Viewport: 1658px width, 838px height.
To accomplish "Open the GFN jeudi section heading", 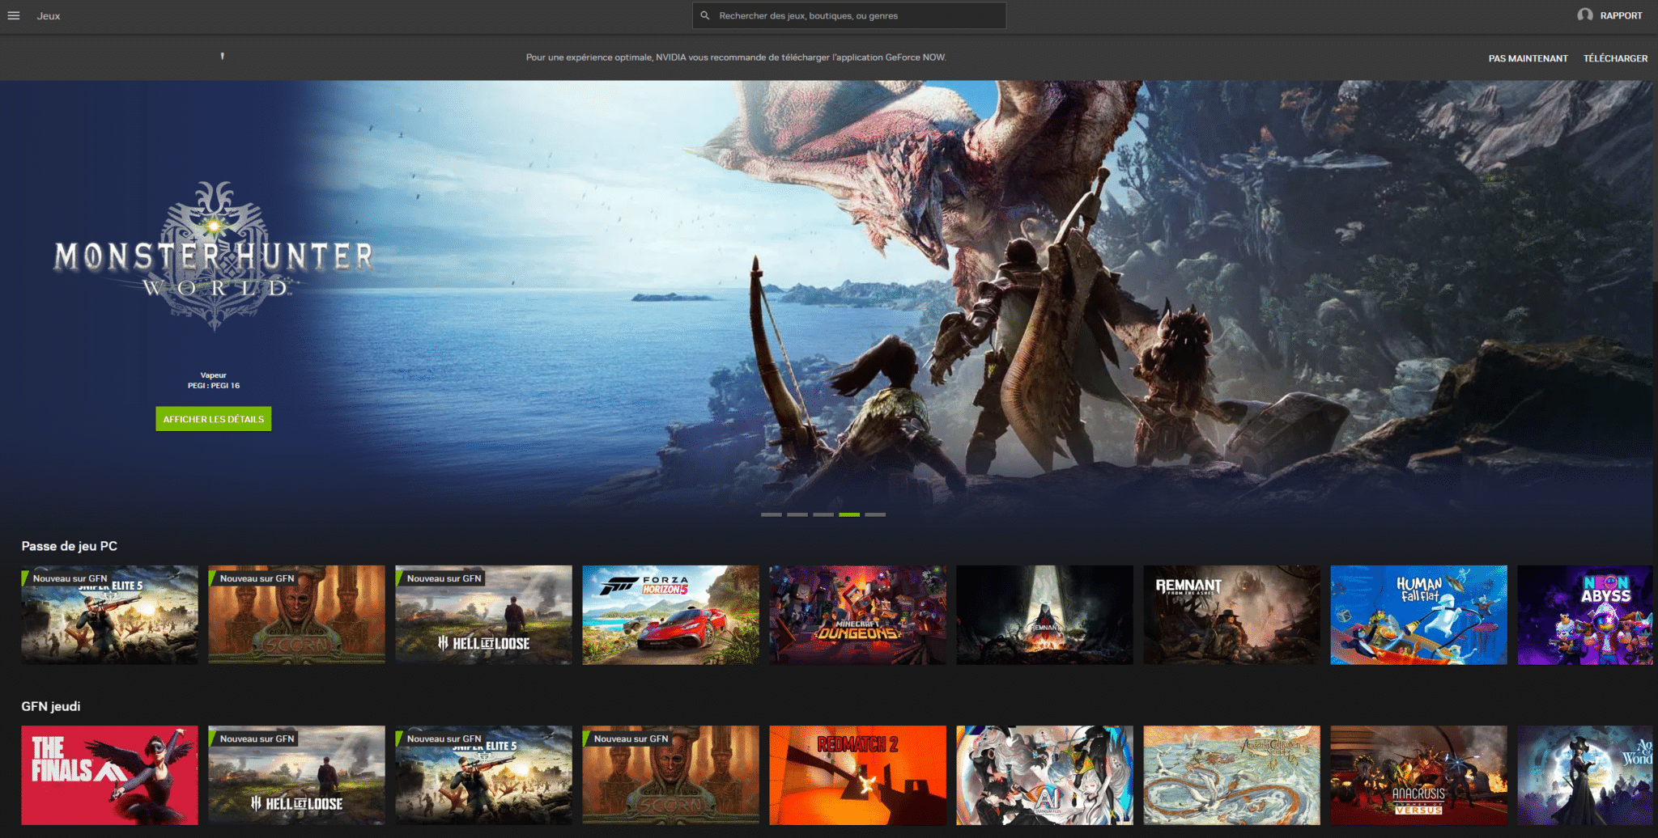I will tap(51, 706).
